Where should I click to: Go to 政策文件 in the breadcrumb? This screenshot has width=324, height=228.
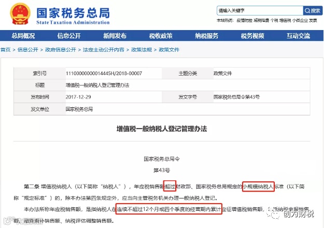[x=169, y=50]
